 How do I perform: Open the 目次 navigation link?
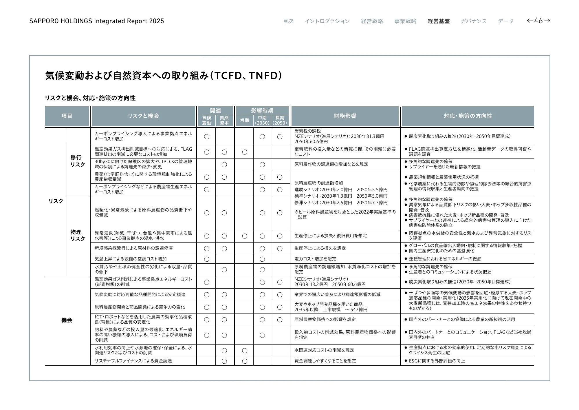[x=288, y=21]
